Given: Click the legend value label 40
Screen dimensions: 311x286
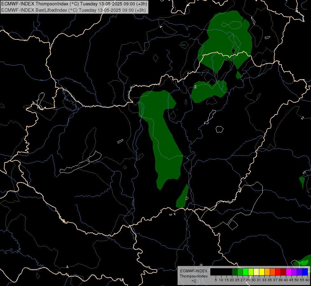Looking at the screenshot, I should click(286, 280).
